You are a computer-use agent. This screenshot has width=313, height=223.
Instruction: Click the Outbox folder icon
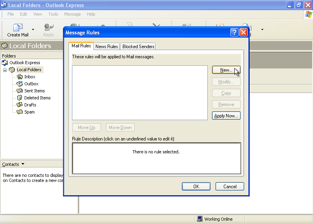tap(20, 84)
